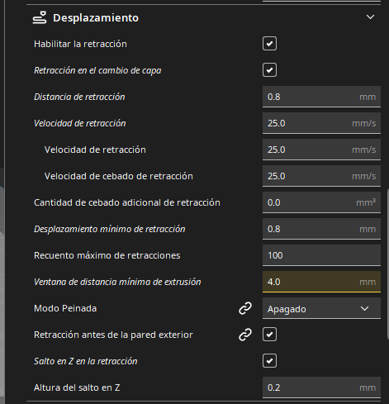389x404 pixels.
Task: Click Recuento máximo de retracciones field
Action: click(x=321, y=255)
